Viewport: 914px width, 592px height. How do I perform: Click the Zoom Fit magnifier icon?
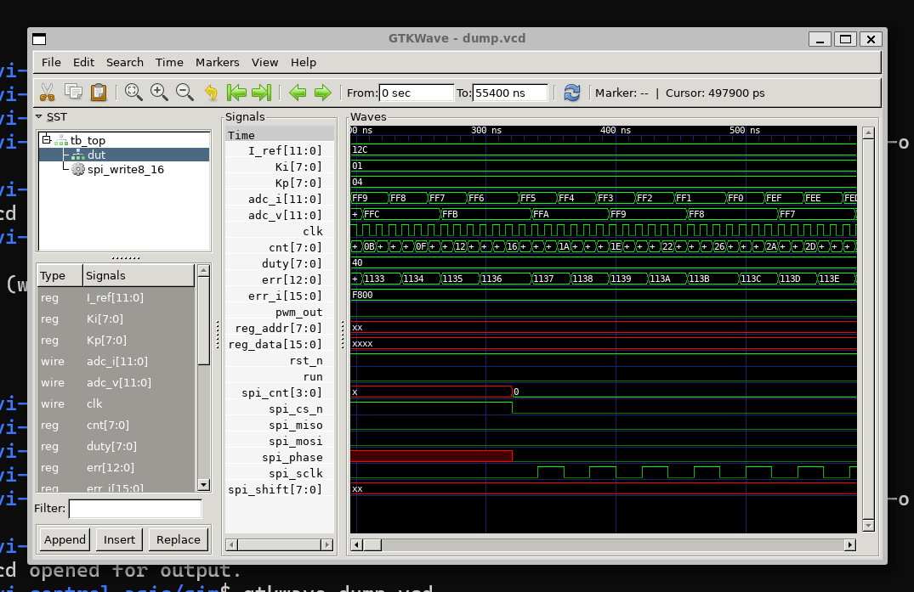pyautogui.click(x=133, y=93)
